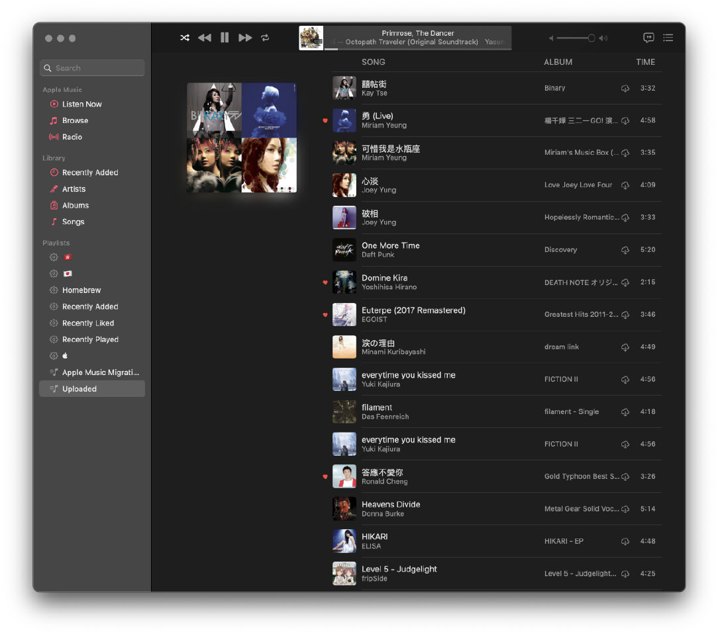Open the Recently Played smart playlist
The width and height of the screenshot is (718, 635).
(90, 339)
